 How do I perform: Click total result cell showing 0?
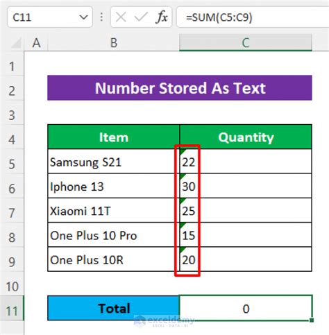point(246,308)
